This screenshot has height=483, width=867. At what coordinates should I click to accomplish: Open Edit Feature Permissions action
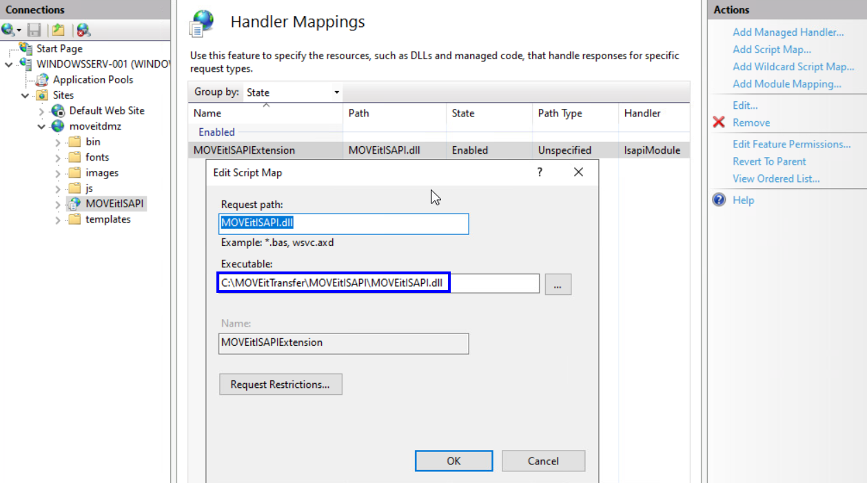pos(792,144)
